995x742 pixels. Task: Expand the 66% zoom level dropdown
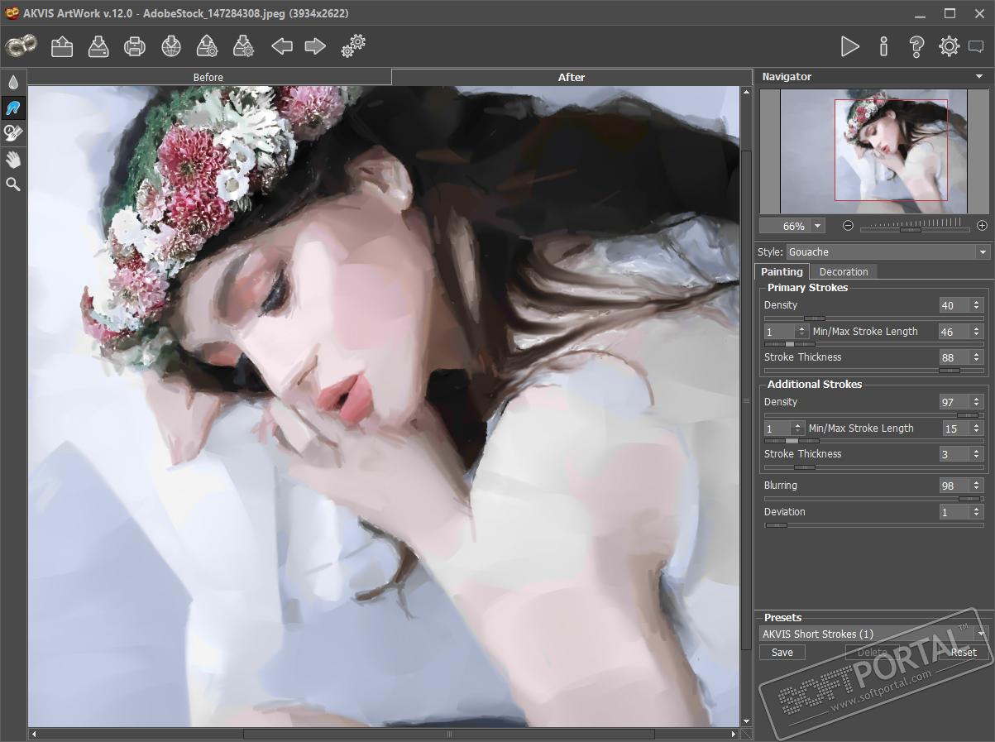[x=818, y=226]
